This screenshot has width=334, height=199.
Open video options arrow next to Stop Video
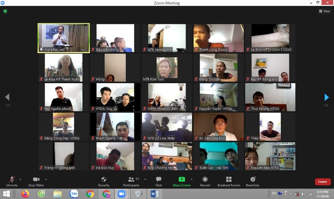(x=46, y=179)
